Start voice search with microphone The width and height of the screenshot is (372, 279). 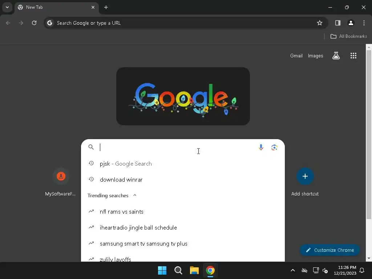click(261, 147)
